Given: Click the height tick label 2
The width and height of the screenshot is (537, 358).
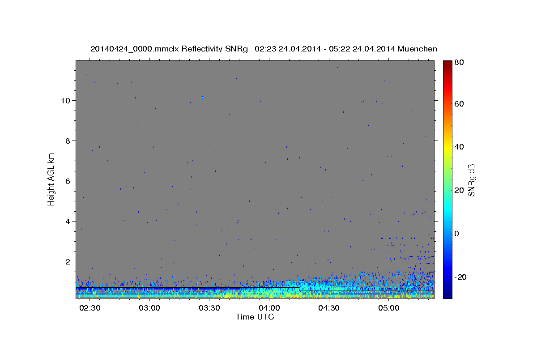Looking at the screenshot, I should (x=68, y=261).
